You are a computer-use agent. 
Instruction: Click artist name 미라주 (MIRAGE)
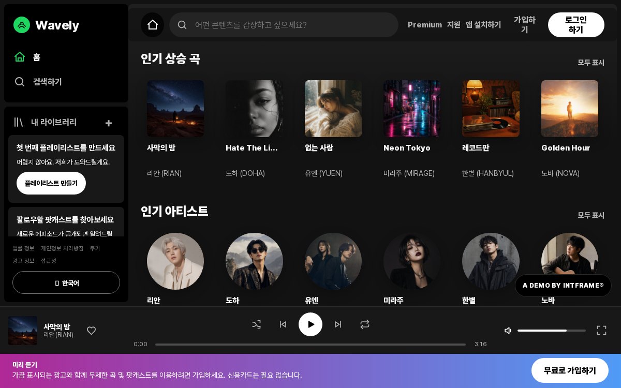[409, 173]
